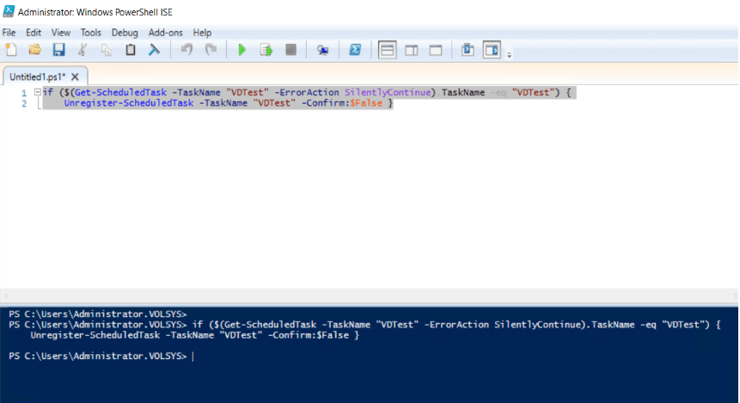This screenshot has width=740, height=403.
Task: Collapse the if-block fold marker on line 1
Action: coord(36,92)
